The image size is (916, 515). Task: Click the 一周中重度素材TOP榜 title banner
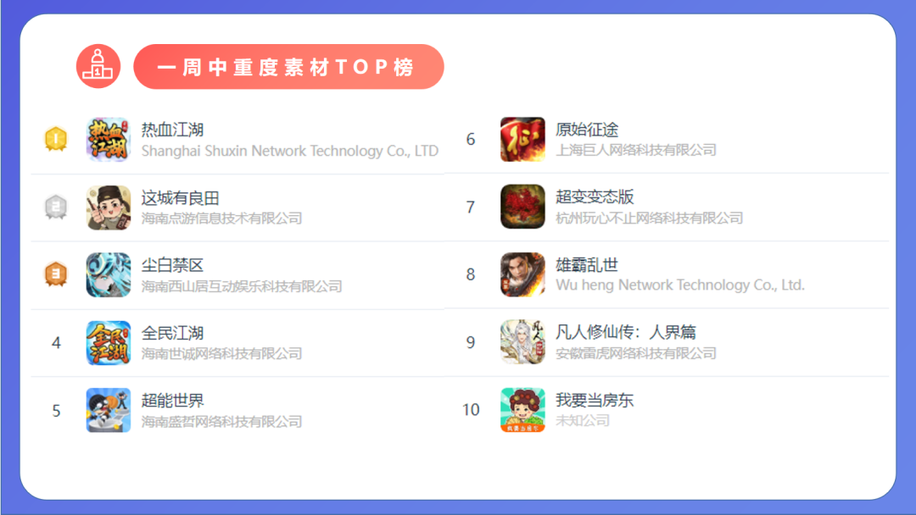[x=288, y=66]
